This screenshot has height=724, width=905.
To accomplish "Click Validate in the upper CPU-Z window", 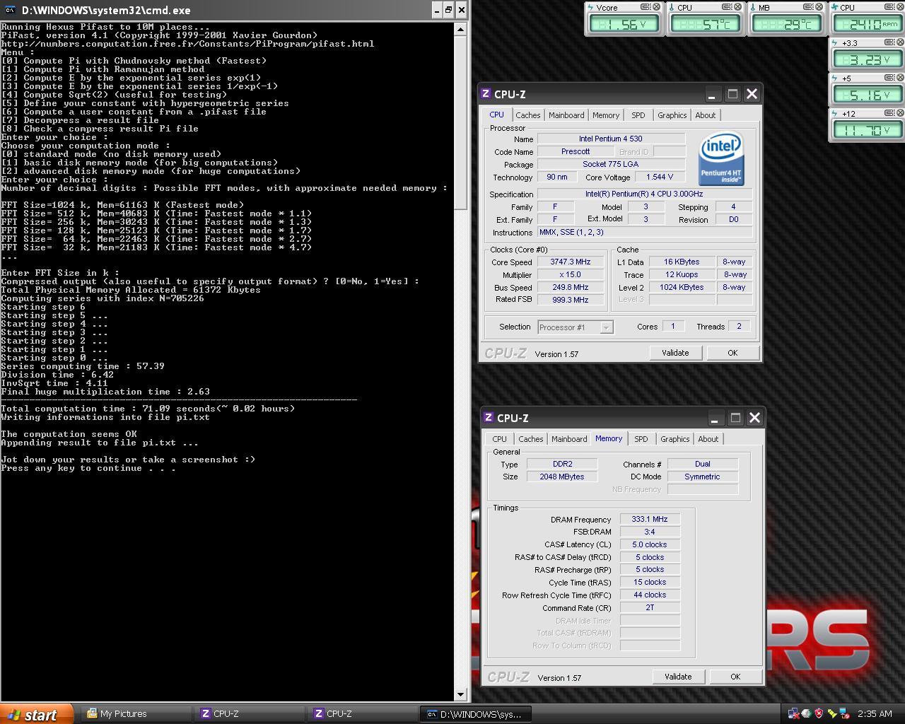I will (x=675, y=353).
